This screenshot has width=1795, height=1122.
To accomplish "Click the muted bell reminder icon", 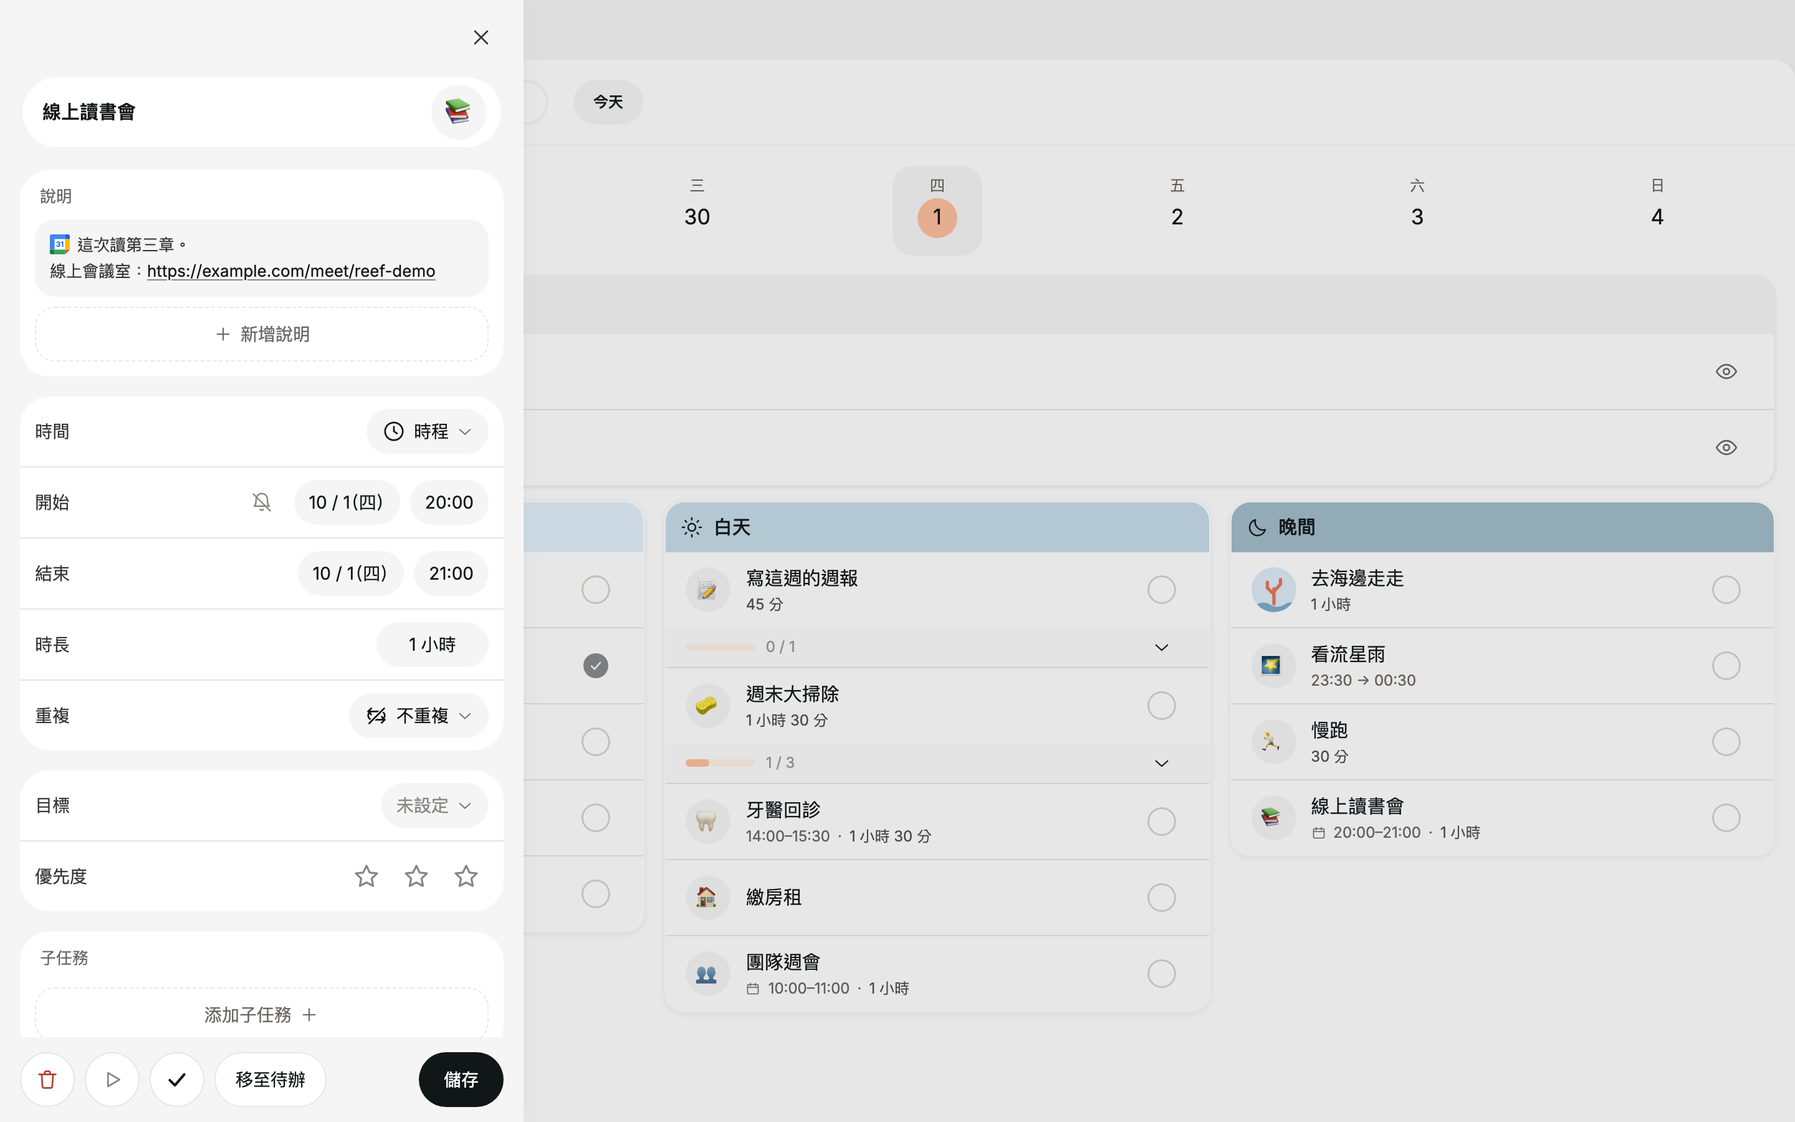I will 261,502.
